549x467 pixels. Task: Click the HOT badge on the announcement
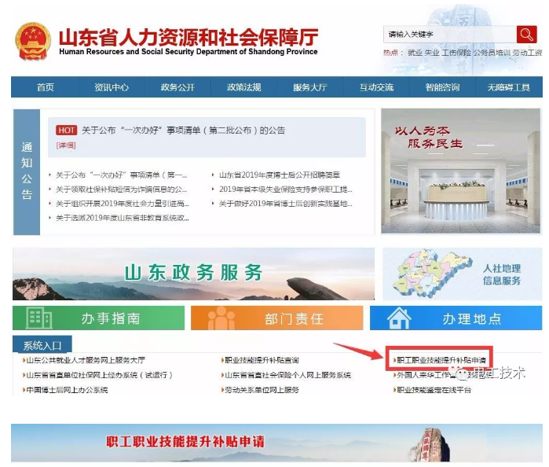click(x=66, y=130)
